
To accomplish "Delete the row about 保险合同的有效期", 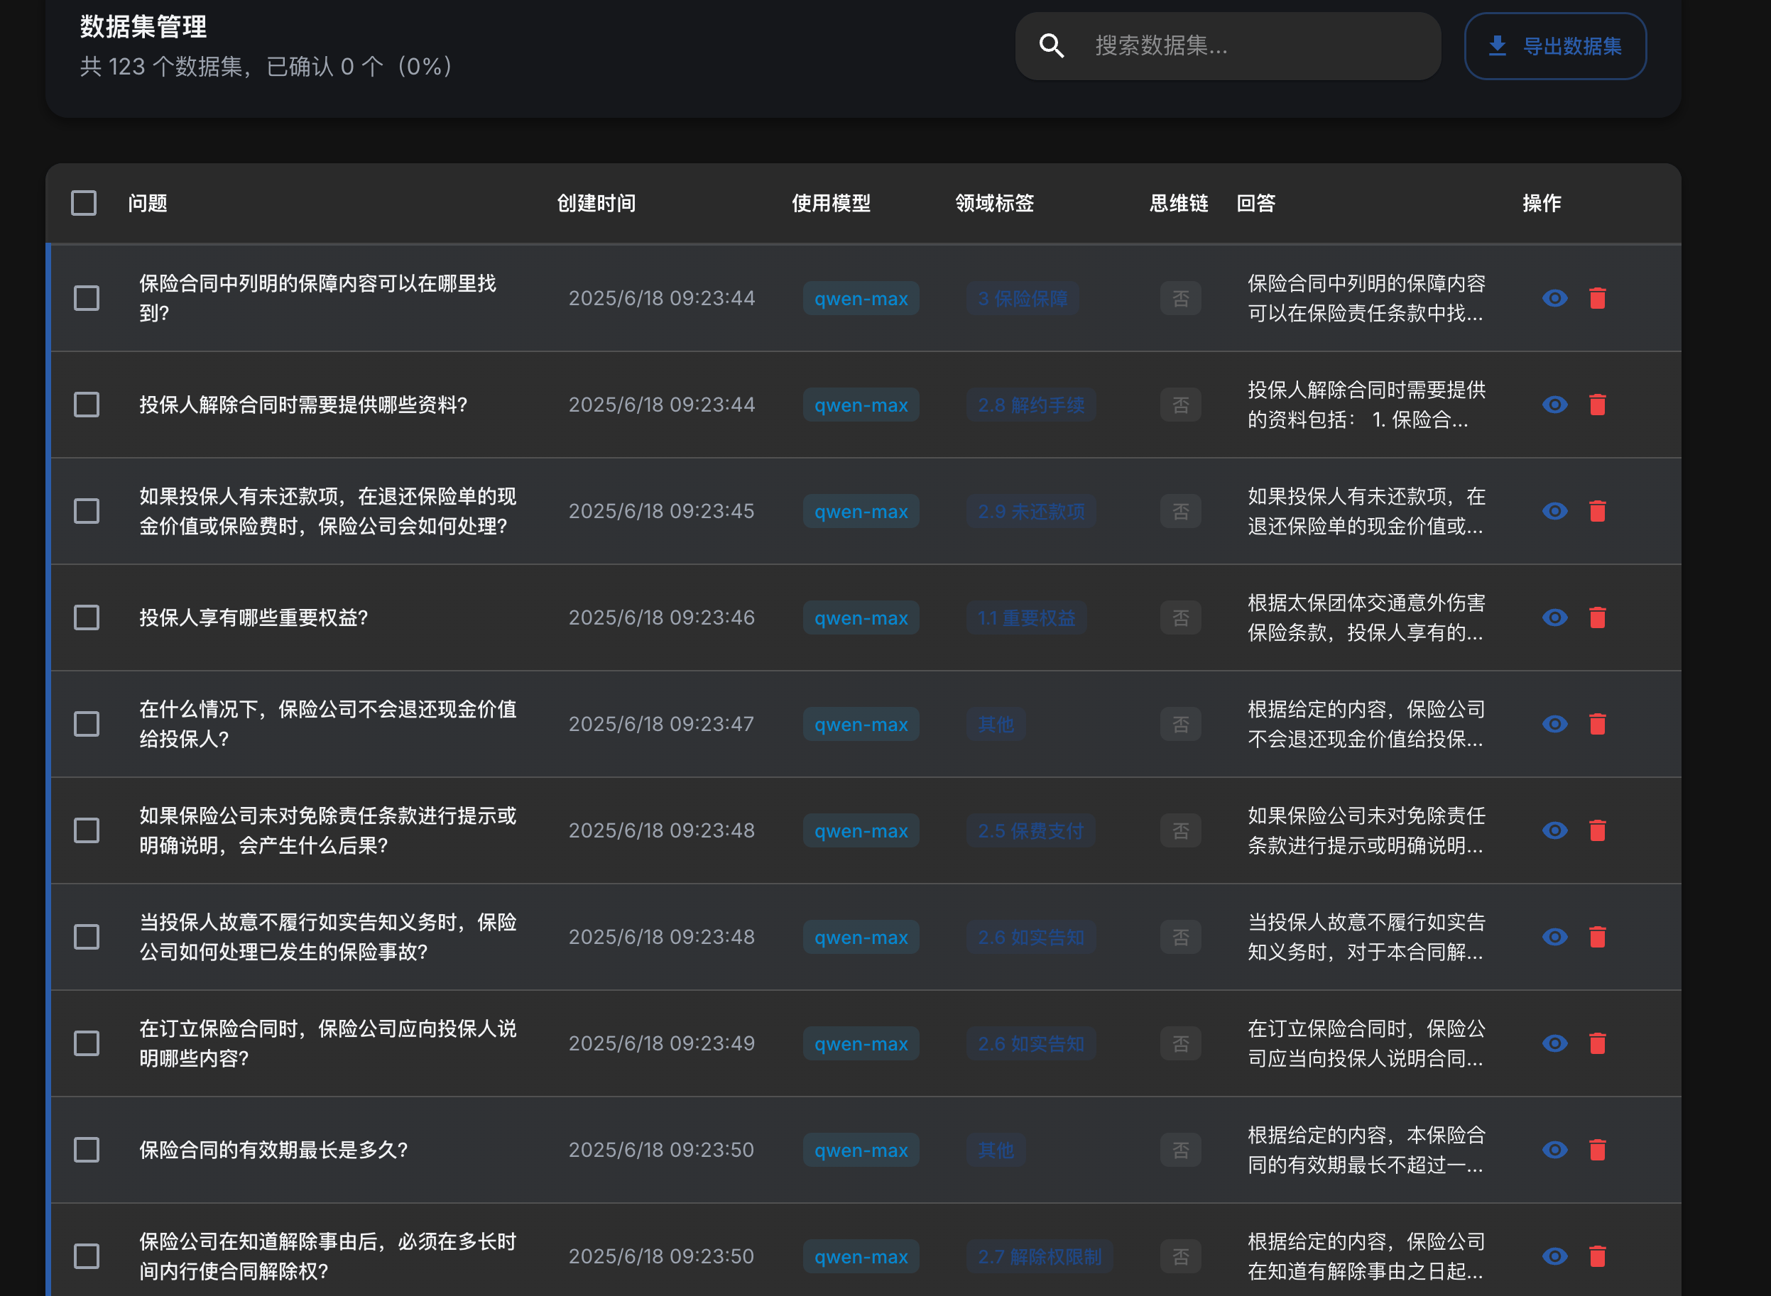I will click(x=1599, y=1149).
